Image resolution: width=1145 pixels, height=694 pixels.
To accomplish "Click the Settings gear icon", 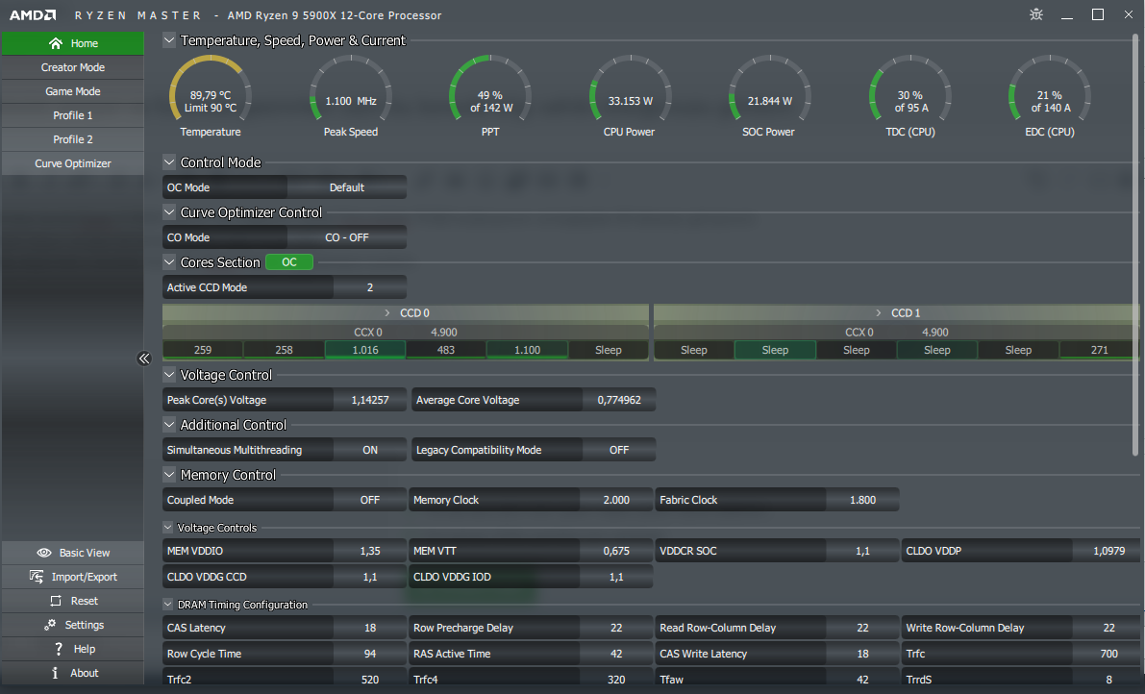I will (x=50, y=625).
